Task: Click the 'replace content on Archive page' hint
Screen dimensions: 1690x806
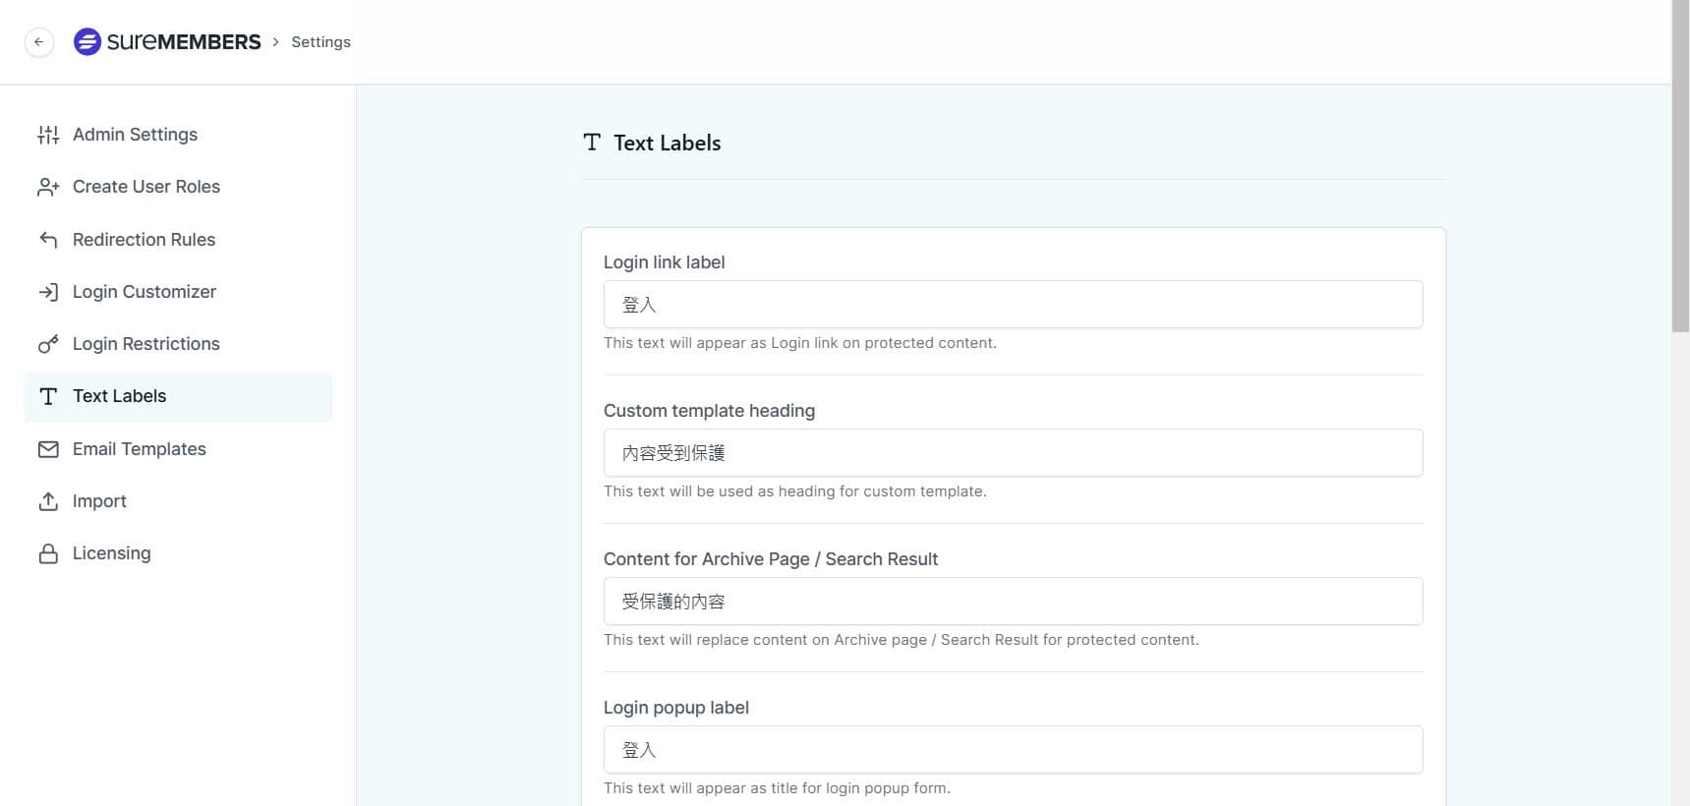Action: pos(902,640)
